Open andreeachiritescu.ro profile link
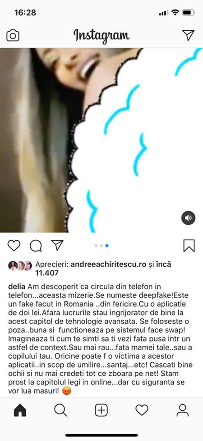The image size is (203, 441). click(109, 265)
